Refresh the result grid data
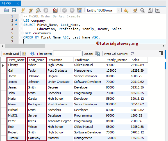The width and height of the screenshot is (168, 141). (33, 54)
